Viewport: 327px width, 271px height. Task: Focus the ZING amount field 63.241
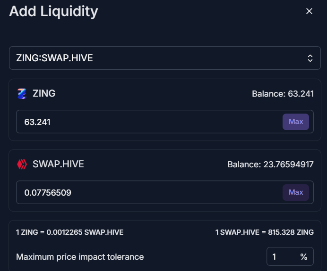coord(149,122)
